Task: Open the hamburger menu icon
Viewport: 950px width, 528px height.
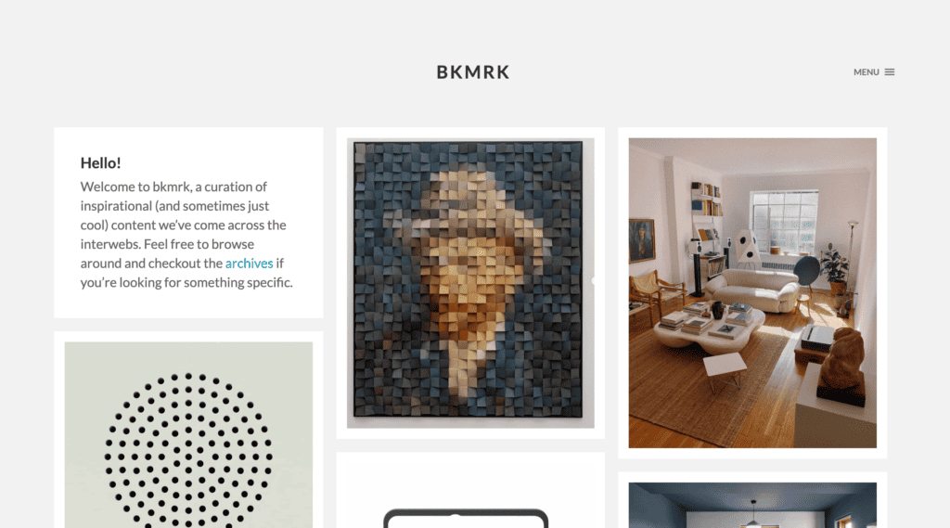Action: pyautogui.click(x=890, y=72)
